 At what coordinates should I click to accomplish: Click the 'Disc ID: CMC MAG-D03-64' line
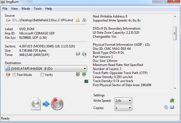point(112,49)
